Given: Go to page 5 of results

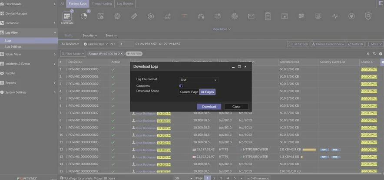Looking at the screenshot, I should [235, 178].
